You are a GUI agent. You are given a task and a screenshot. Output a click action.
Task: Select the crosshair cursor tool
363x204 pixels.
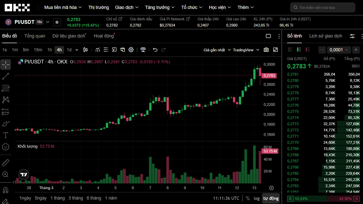pos(5,64)
